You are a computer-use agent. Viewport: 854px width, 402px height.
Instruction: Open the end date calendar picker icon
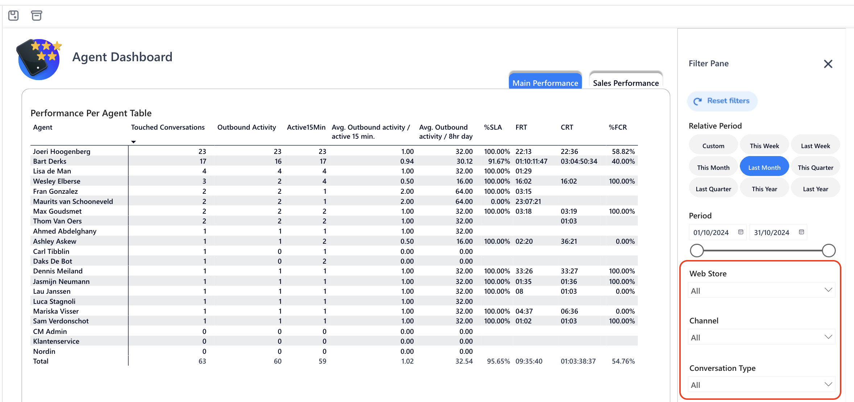(801, 232)
